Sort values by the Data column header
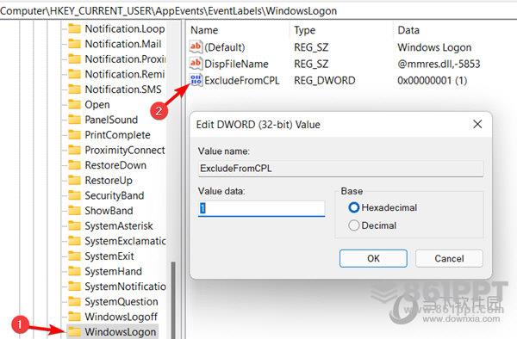517x339 pixels. [408, 30]
